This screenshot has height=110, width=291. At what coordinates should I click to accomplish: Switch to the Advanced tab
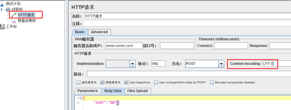pos(99,32)
